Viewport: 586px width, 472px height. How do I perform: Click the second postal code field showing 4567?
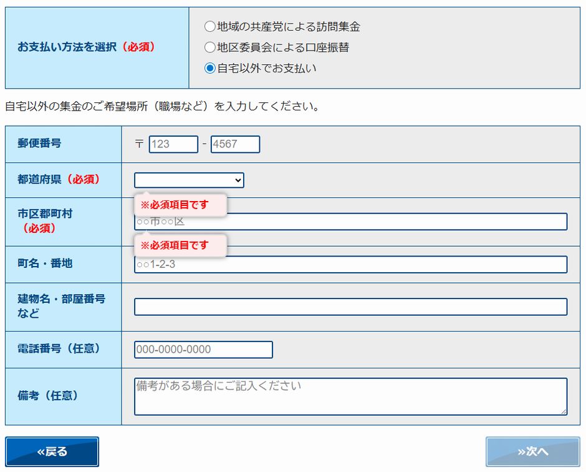(234, 144)
